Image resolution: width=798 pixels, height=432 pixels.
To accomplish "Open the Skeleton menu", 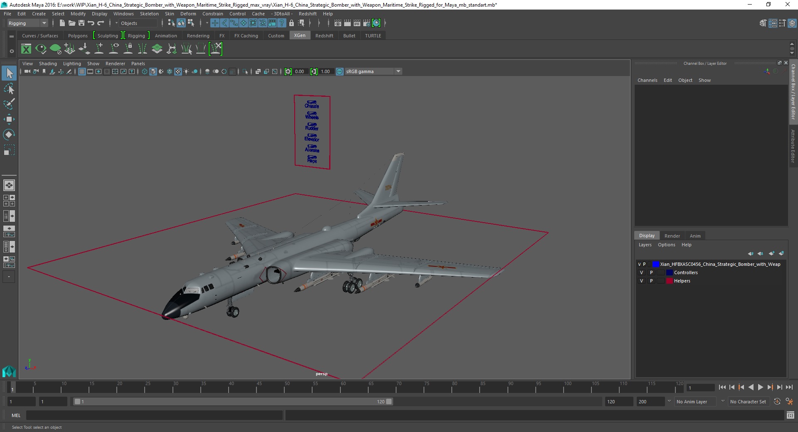I will [x=149, y=14].
